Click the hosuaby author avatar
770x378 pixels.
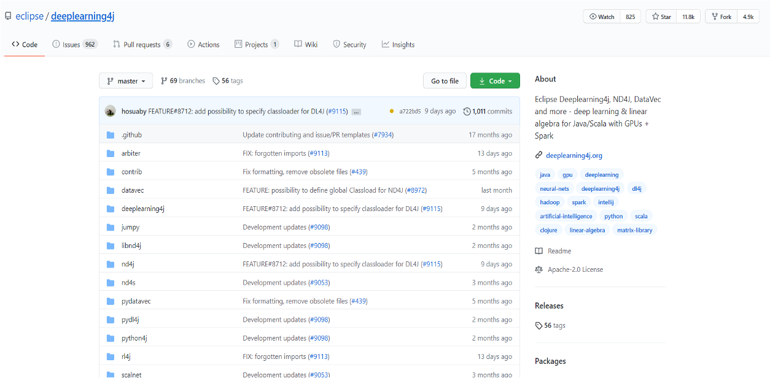(111, 111)
